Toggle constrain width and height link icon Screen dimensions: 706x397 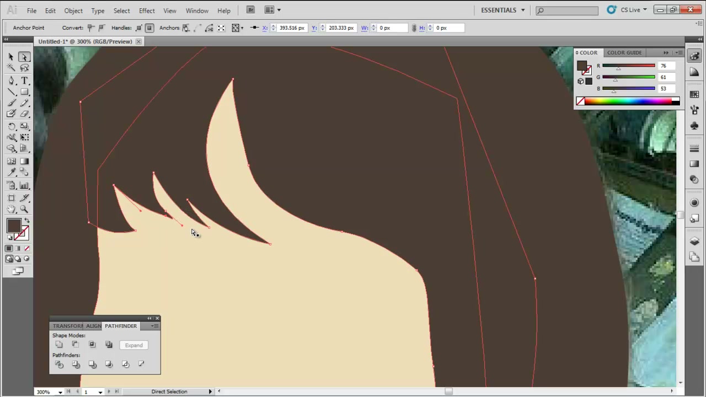click(x=414, y=28)
